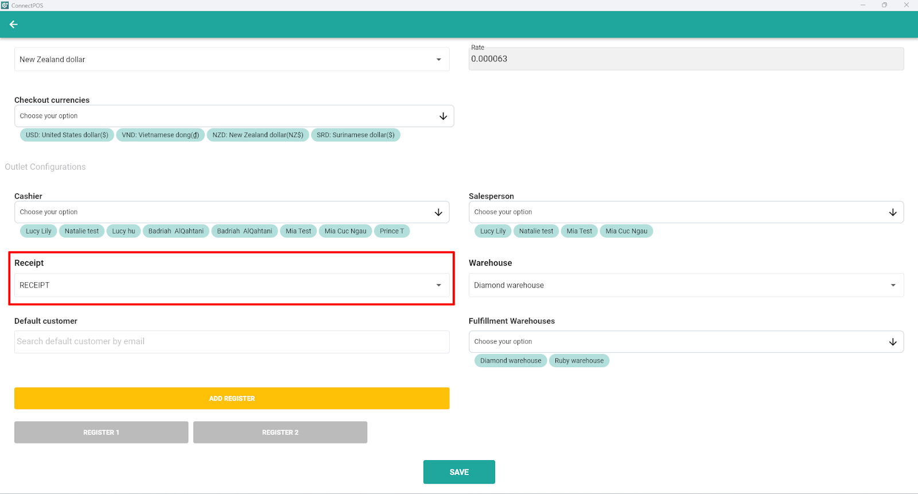Save the outlet settings
Image resolution: width=918 pixels, height=494 pixels.
coord(459,472)
